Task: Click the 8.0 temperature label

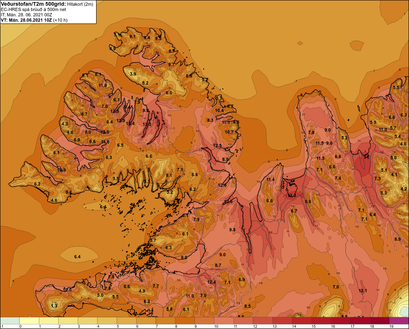Action: click(x=88, y=132)
